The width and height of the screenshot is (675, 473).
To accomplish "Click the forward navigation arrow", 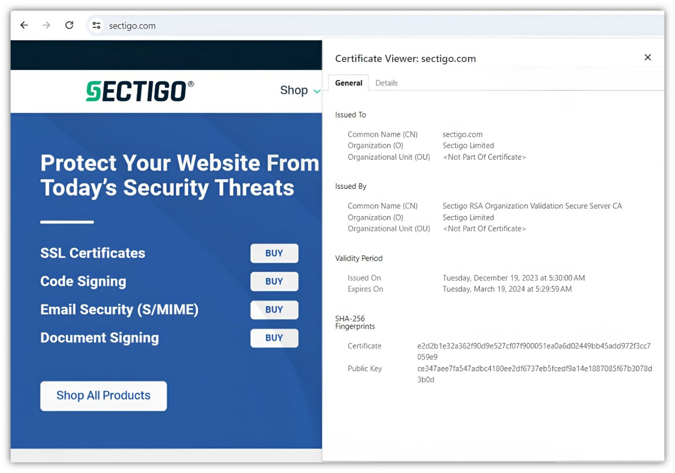I will [x=46, y=25].
